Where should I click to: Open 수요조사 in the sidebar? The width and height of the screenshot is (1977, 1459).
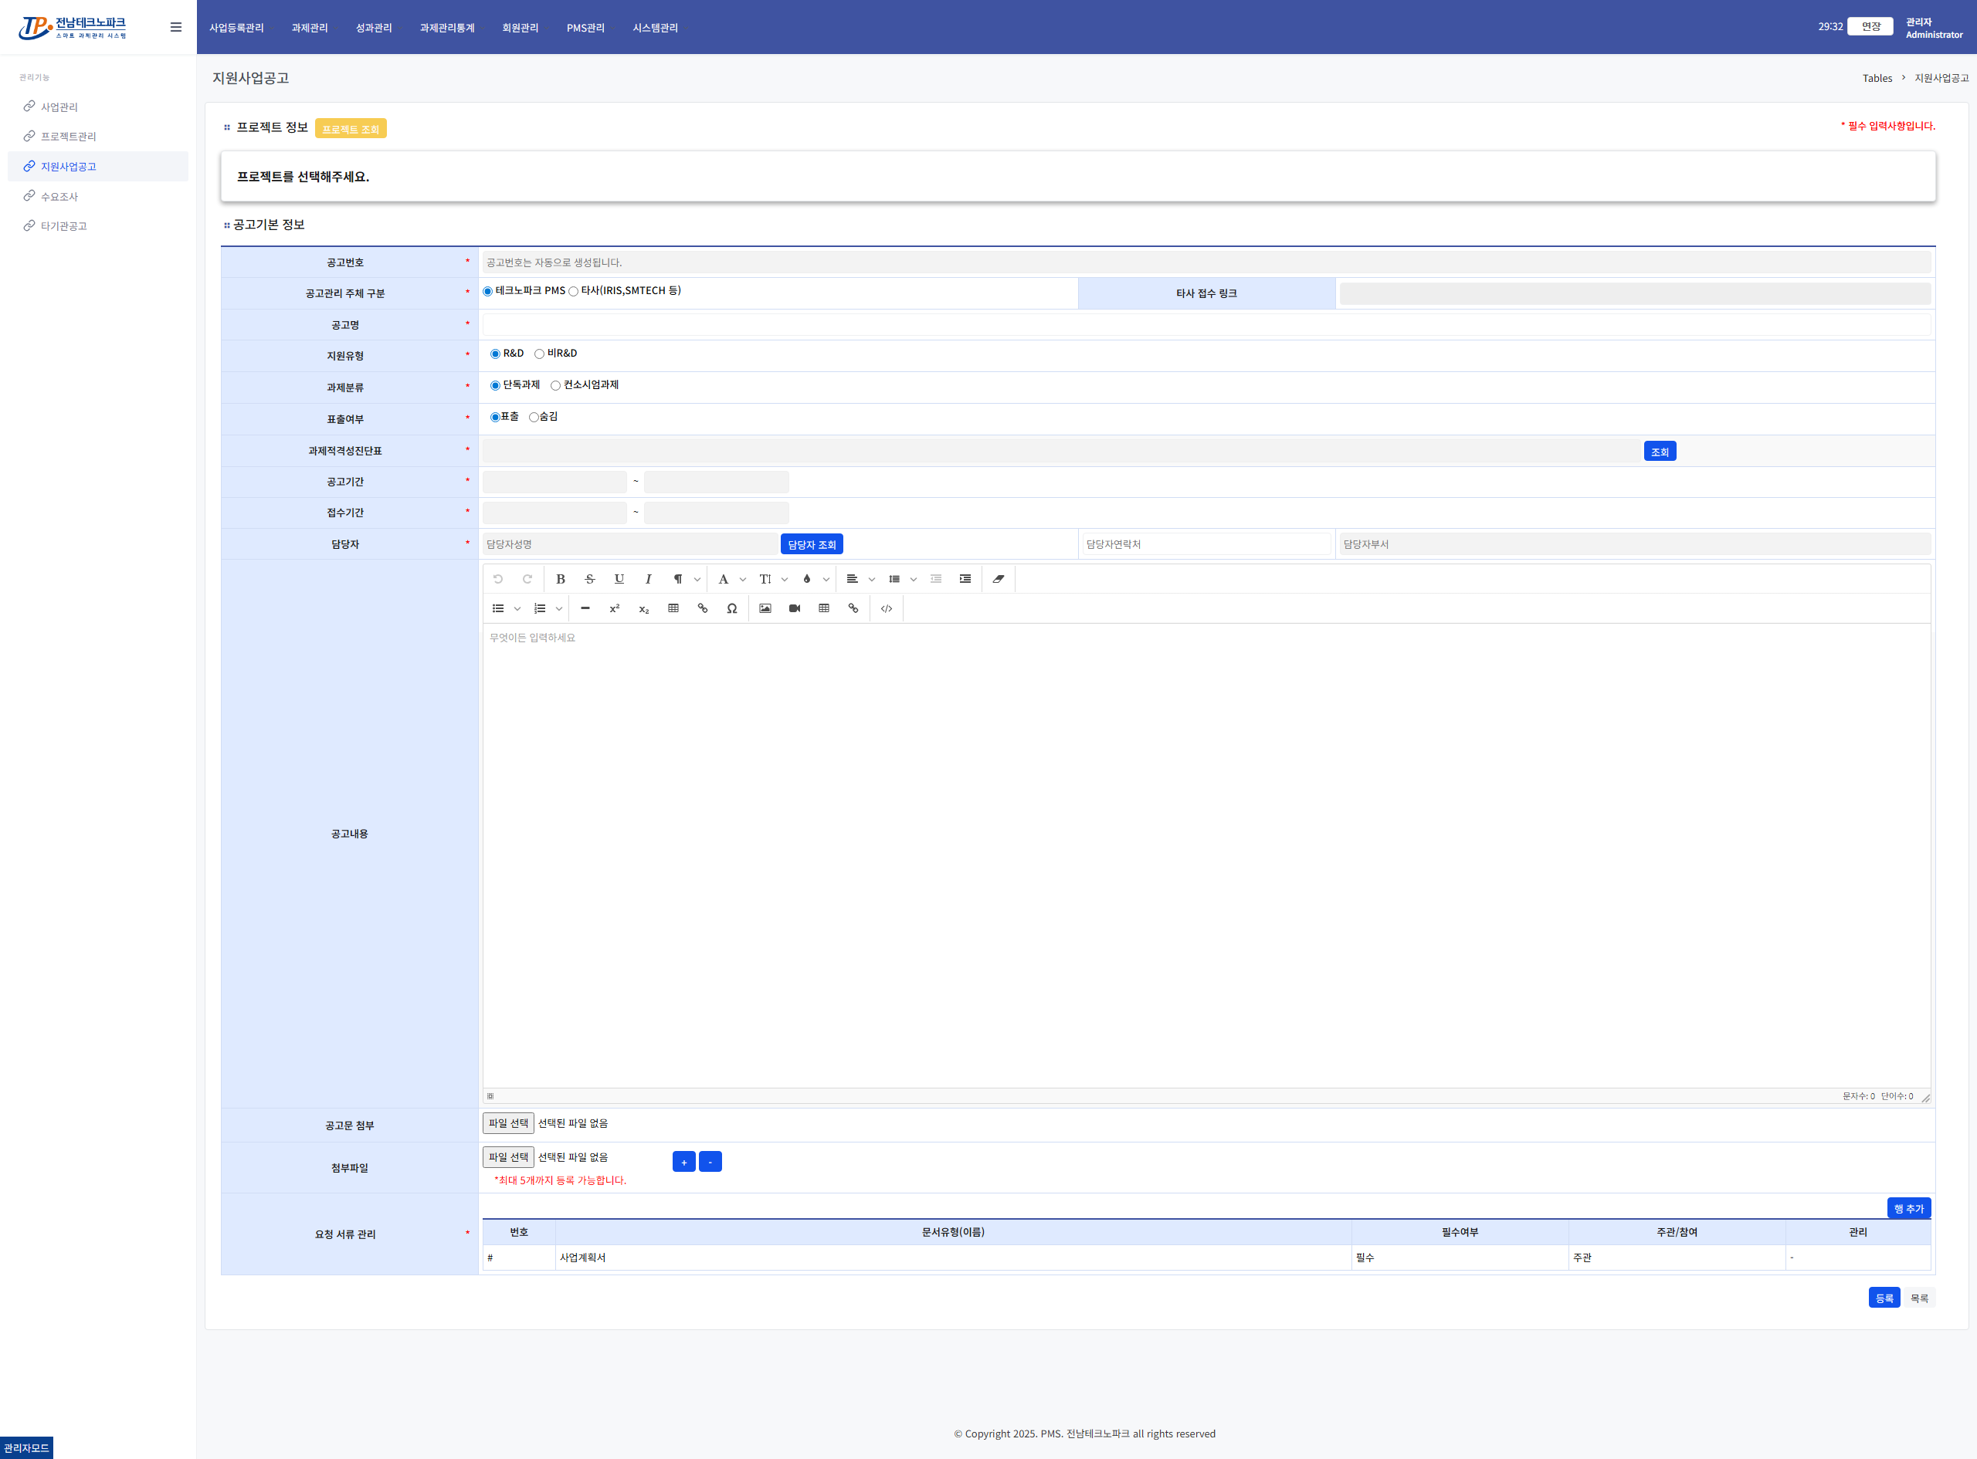click(x=59, y=196)
